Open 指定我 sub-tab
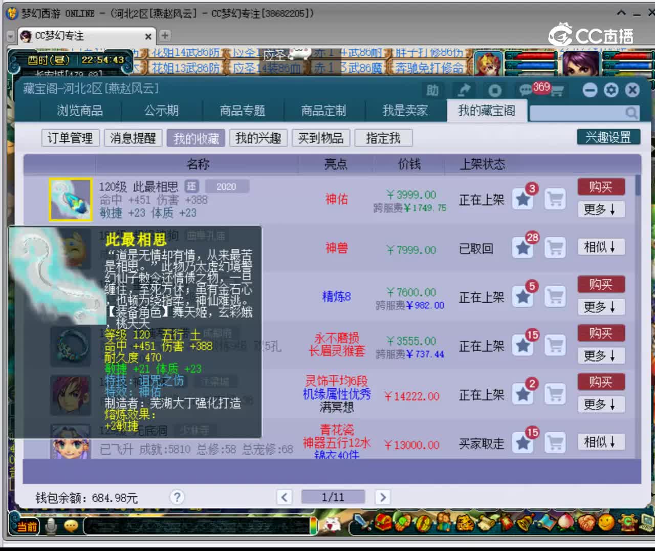 pos(383,138)
